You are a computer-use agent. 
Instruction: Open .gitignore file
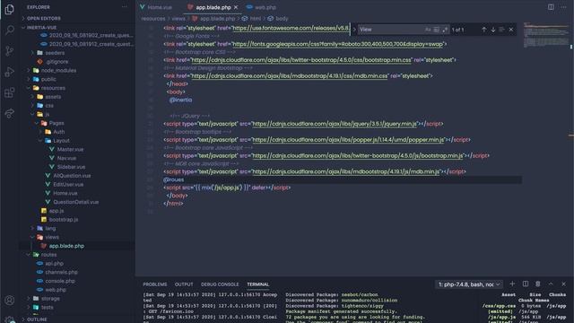tap(57, 62)
